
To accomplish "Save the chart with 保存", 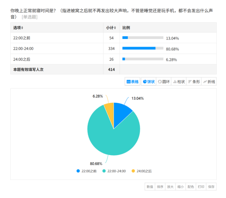I will [211, 187].
